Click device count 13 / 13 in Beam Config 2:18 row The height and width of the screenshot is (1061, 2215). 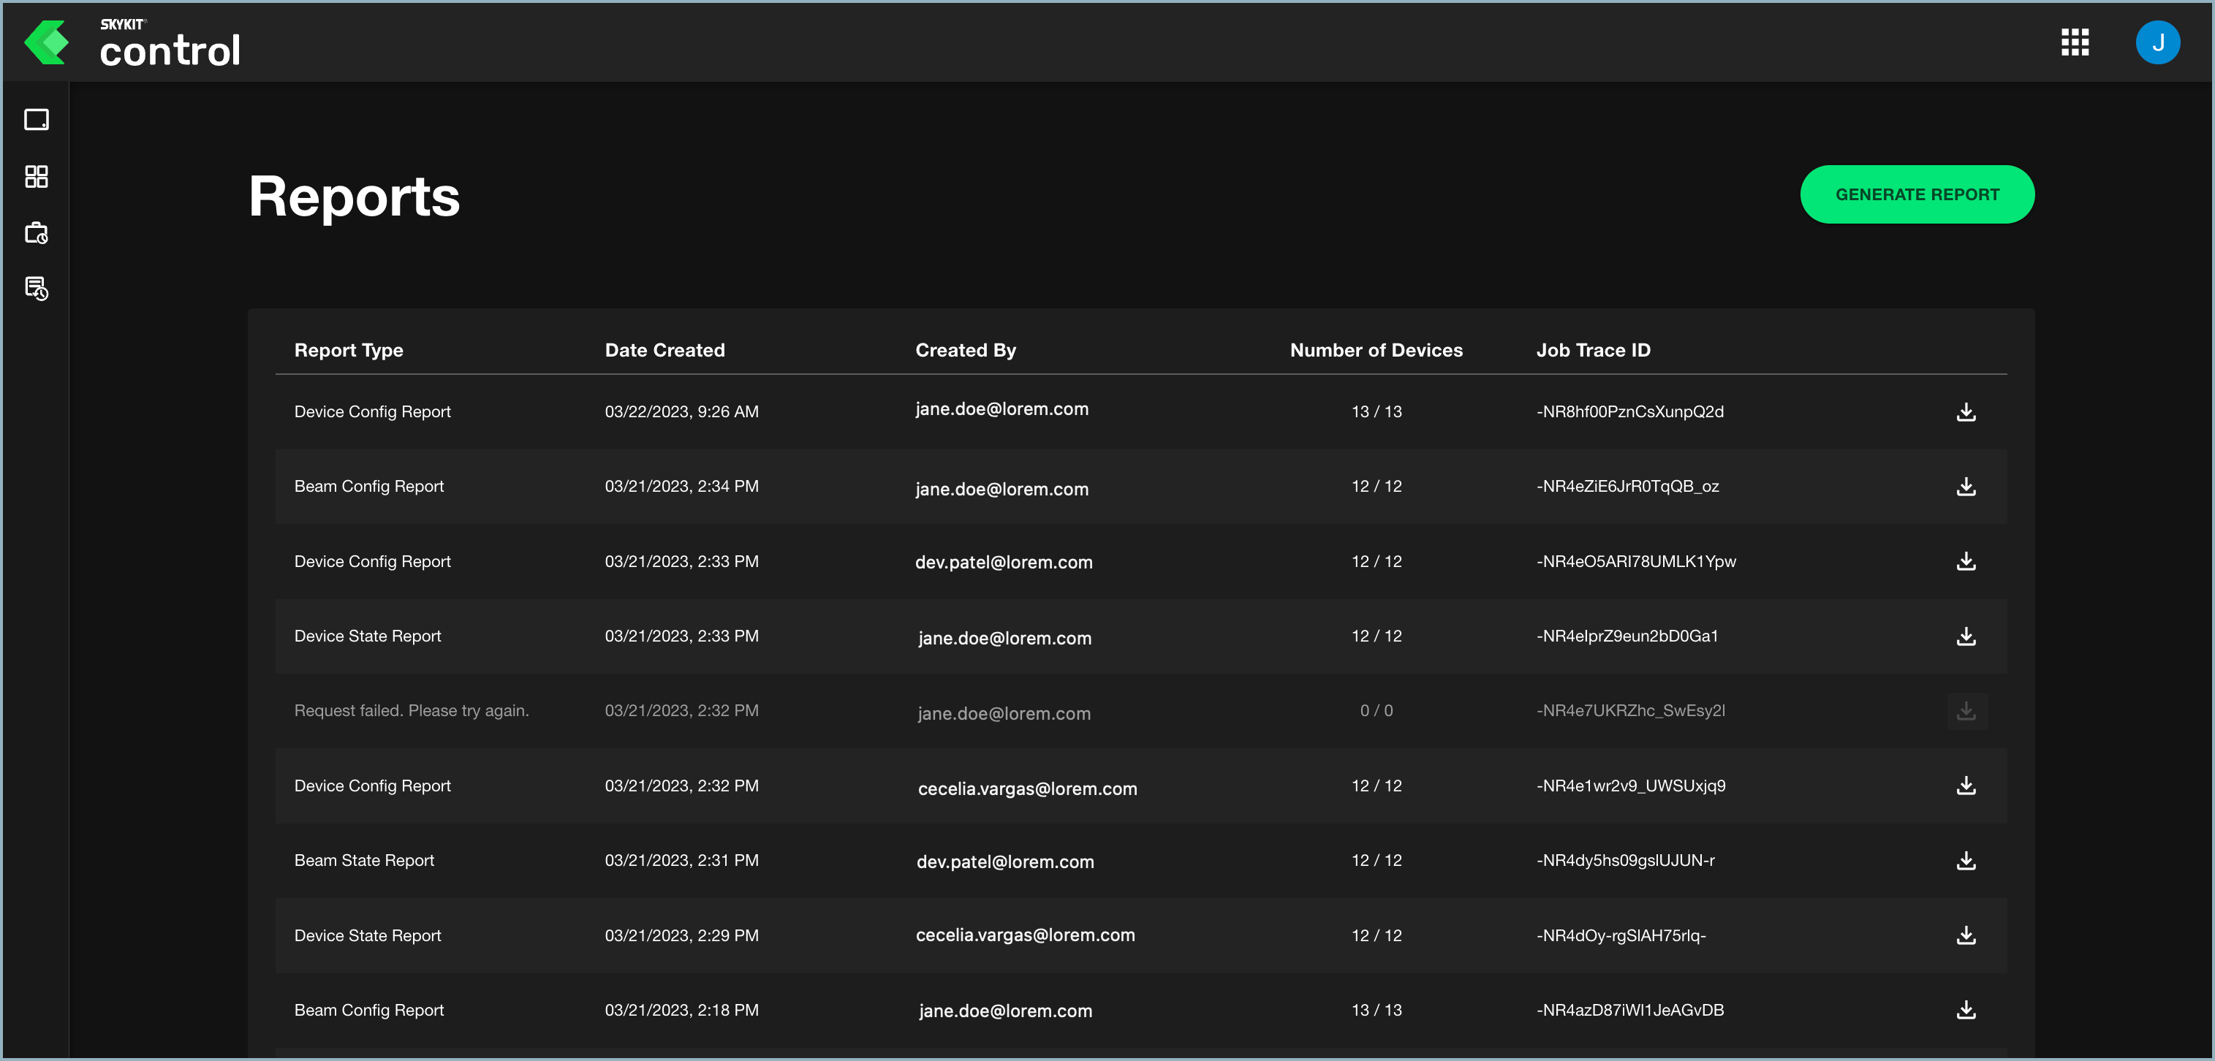pos(1376,1011)
